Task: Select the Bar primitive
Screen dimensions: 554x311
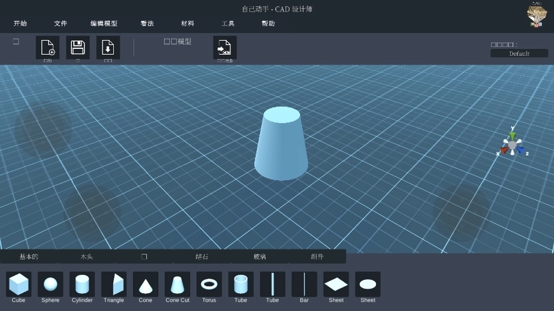Action: (304, 284)
